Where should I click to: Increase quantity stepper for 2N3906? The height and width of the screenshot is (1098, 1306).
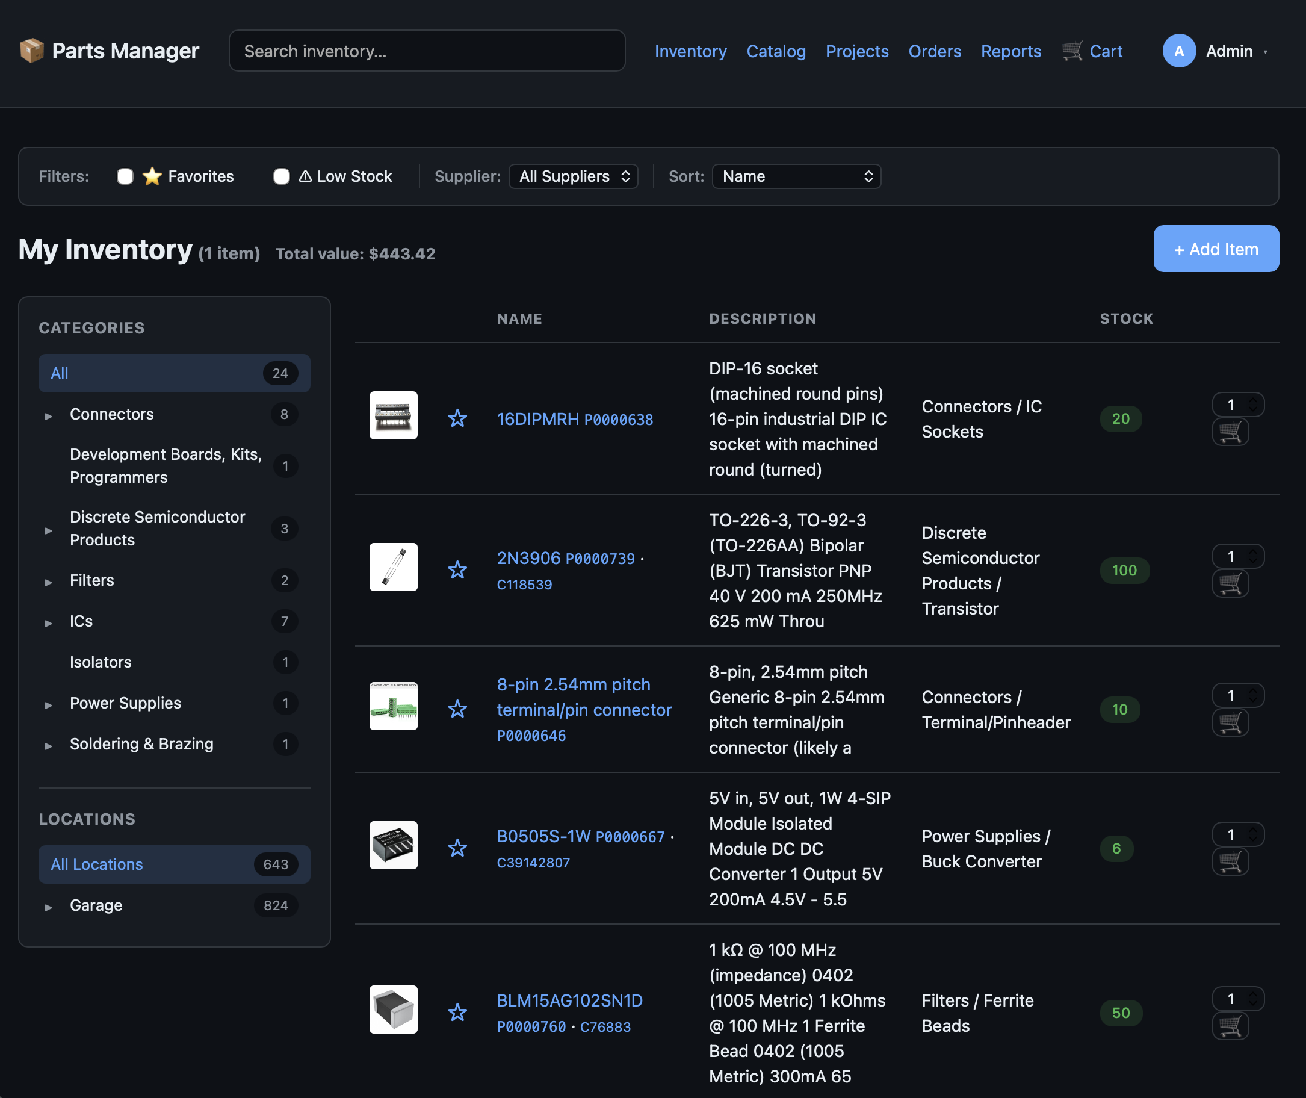1252,552
